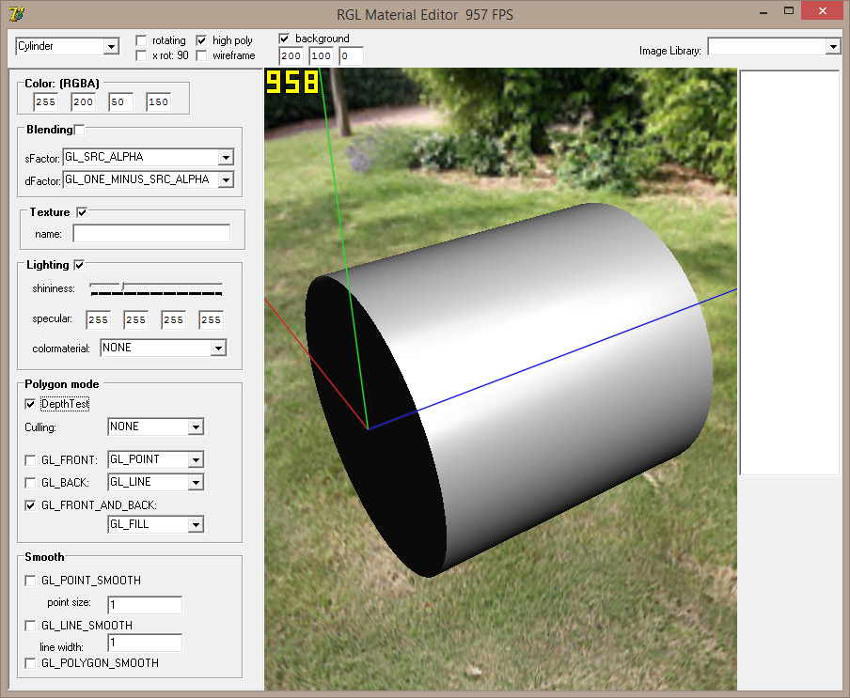The width and height of the screenshot is (850, 698).
Task: Open the Culling mode dropdown
Action: [x=196, y=427]
